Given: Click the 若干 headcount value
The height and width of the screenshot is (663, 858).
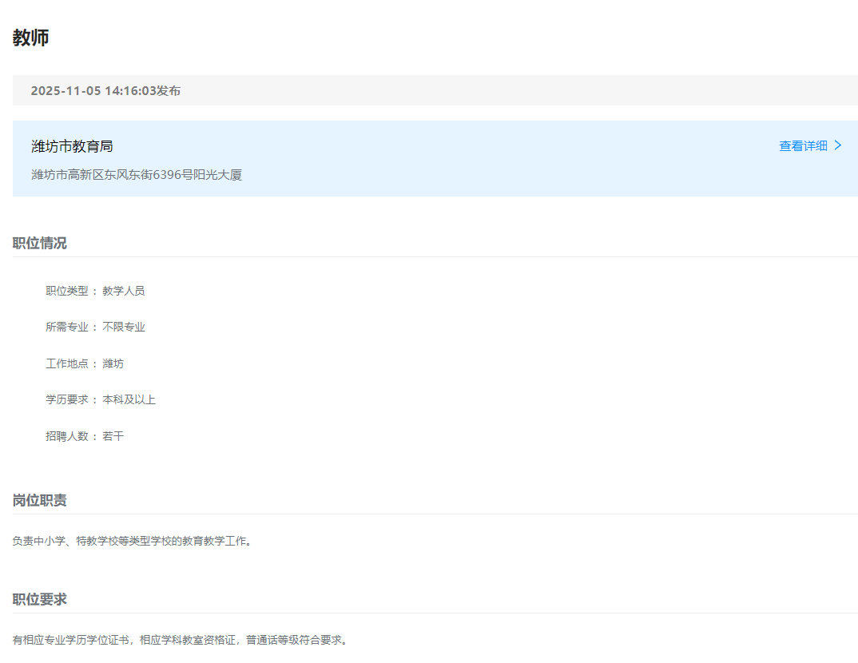Looking at the screenshot, I should 113,436.
